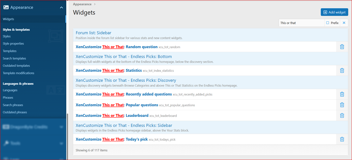Screen dimensions: 352x160
Task: Collapse the Appearance sidebar section
Action: click(x=61, y=7)
